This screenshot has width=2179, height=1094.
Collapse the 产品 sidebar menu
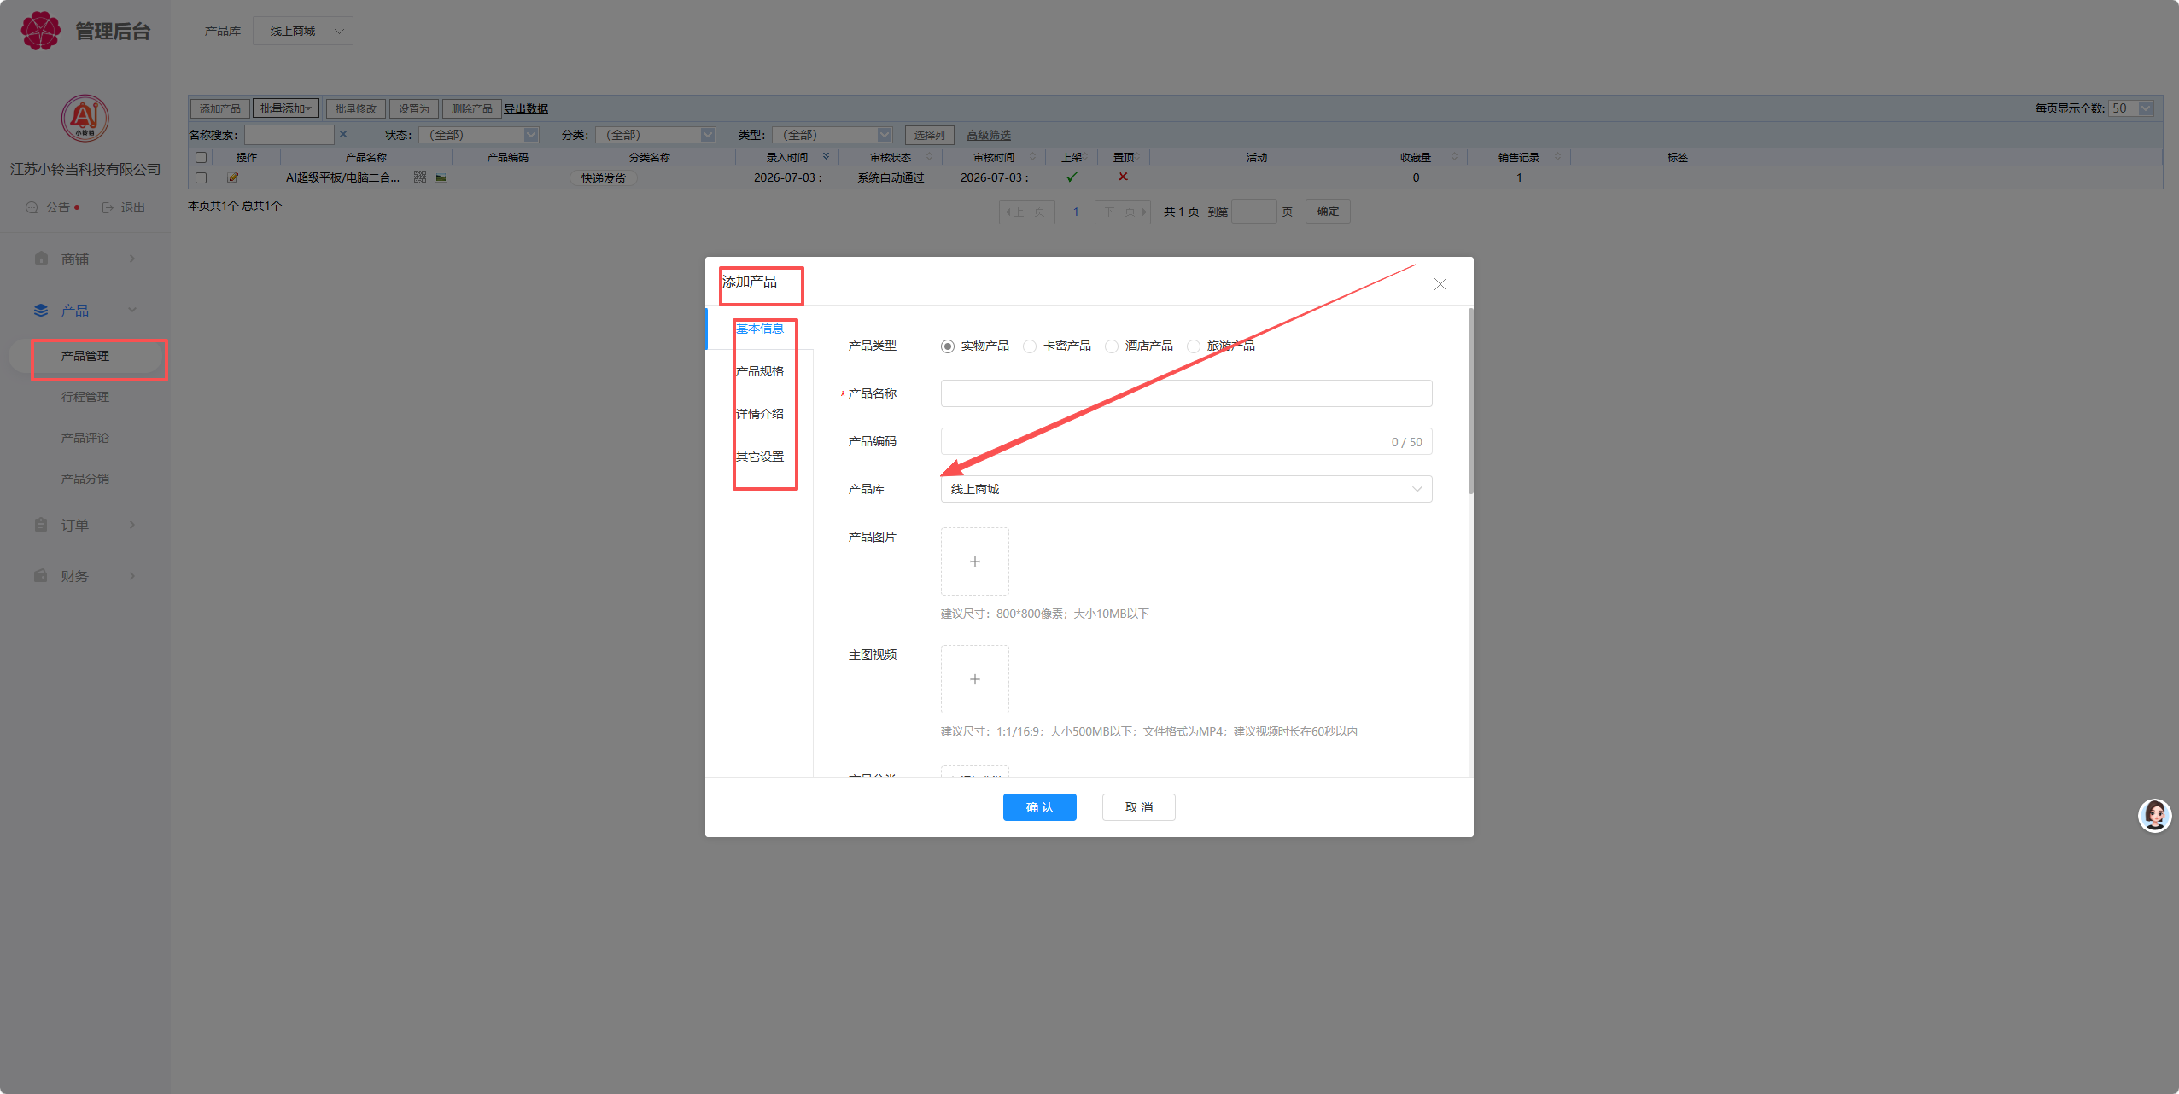[85, 310]
